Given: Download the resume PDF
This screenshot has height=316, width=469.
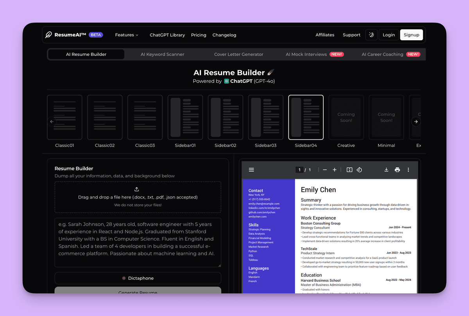Looking at the screenshot, I should pos(386,170).
